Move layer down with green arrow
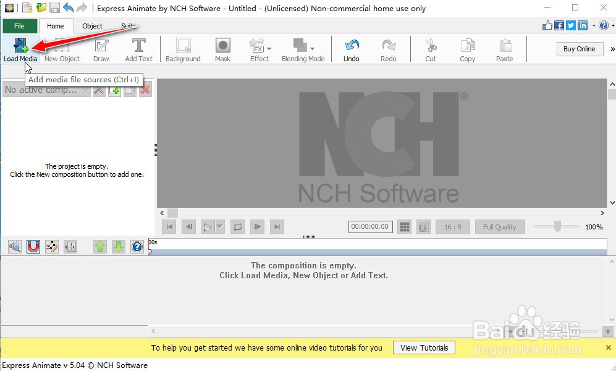616x371 pixels. pos(119,247)
